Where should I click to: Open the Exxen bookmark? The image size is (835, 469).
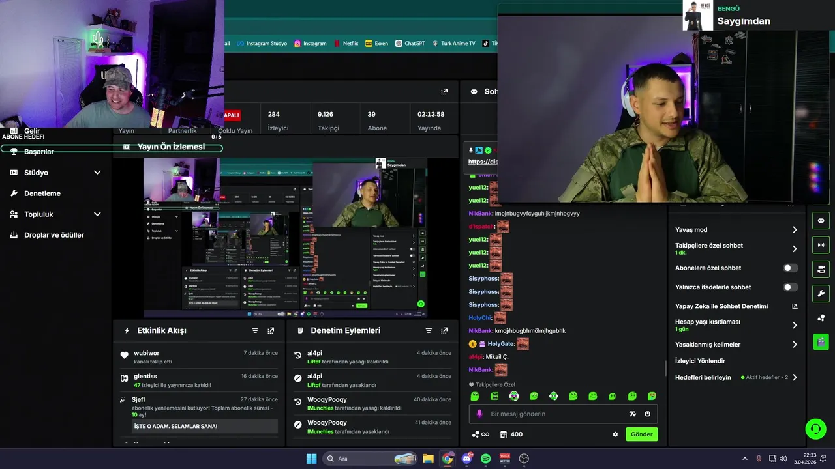tap(376, 44)
